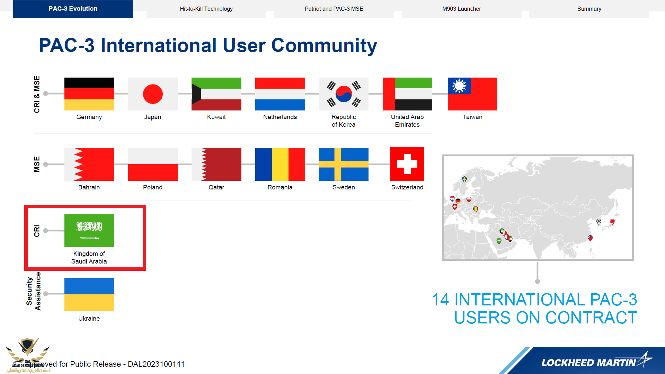Select the Republic of Korea flag
665x374 pixels.
[344, 94]
